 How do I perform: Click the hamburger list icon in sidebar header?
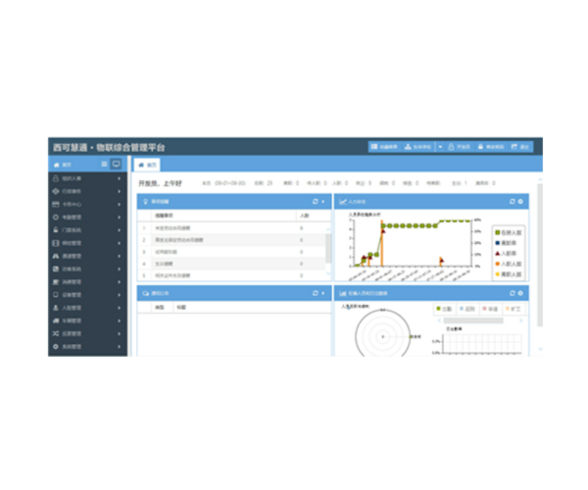coord(104,165)
